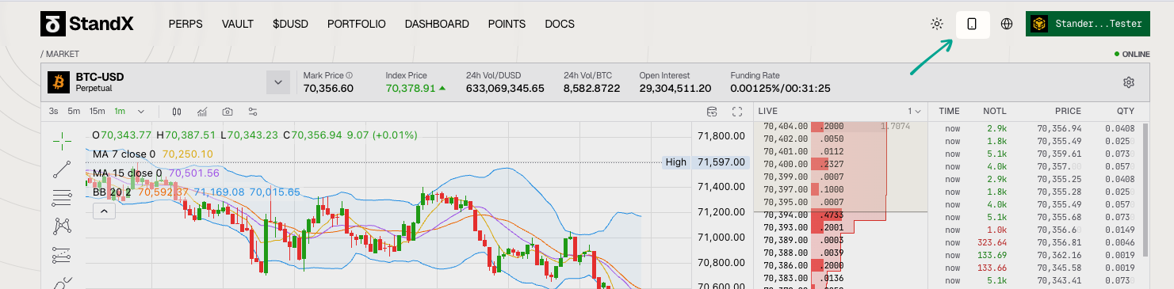Take a chart snapshot with camera icon
The width and height of the screenshot is (1174, 289).
coord(228,112)
